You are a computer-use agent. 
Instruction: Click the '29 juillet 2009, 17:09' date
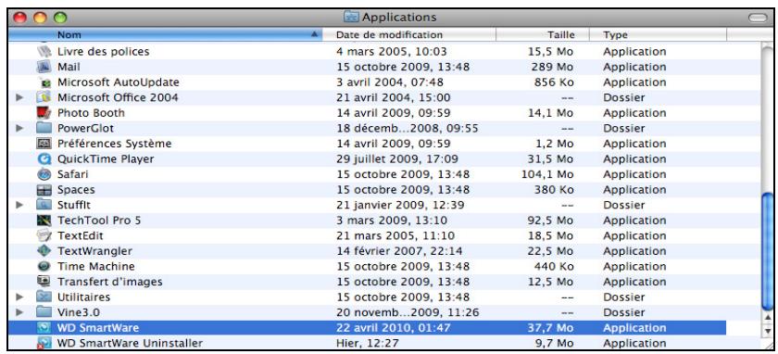tap(397, 158)
